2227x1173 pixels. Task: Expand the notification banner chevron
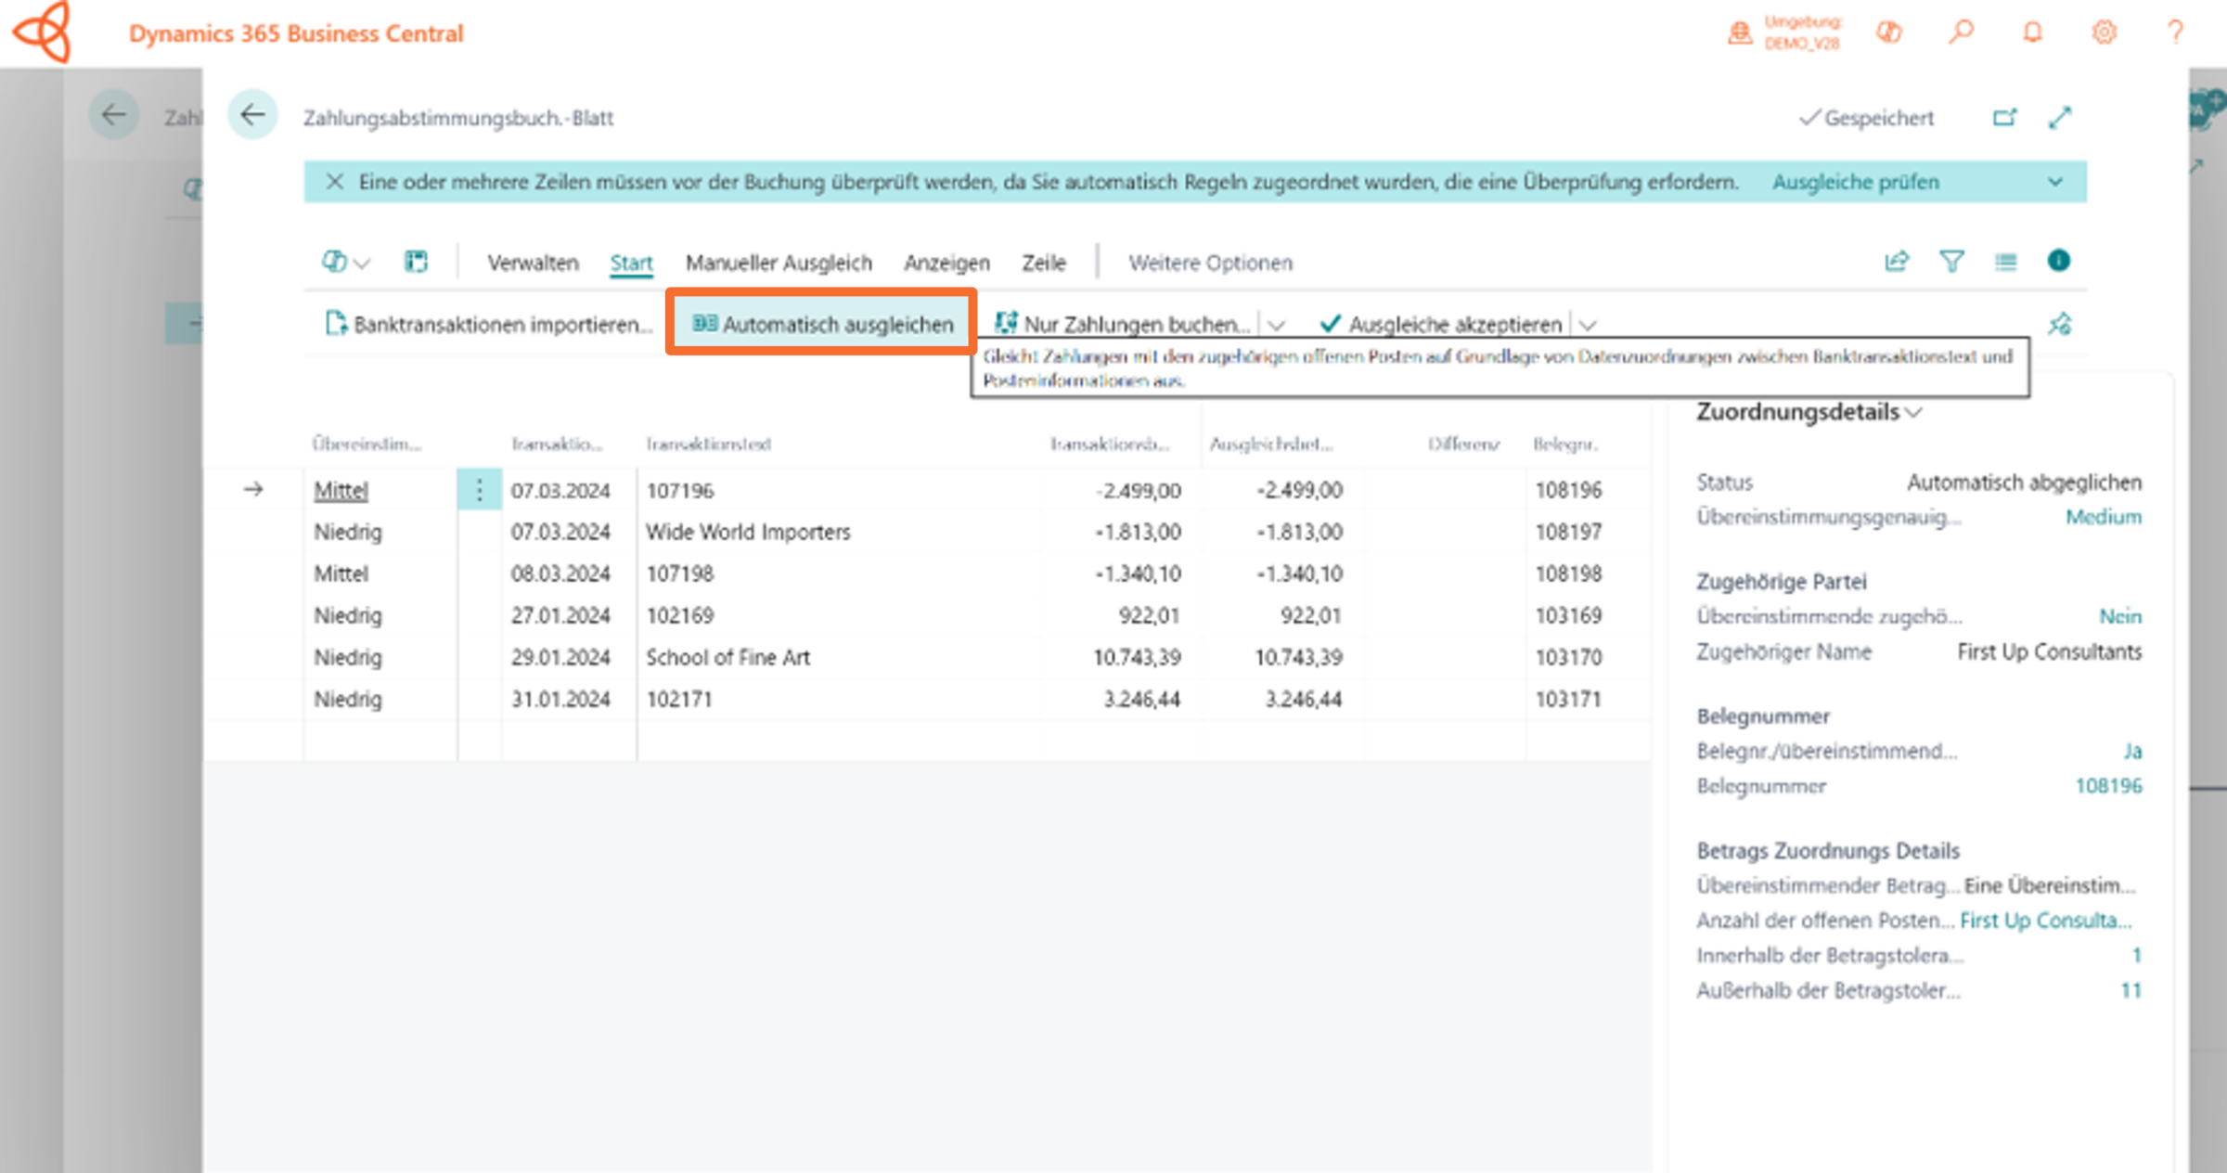click(x=2055, y=182)
